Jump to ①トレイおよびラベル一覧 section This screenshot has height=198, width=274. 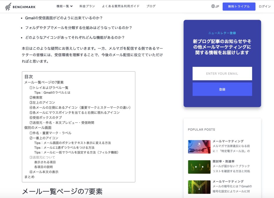[49, 88]
